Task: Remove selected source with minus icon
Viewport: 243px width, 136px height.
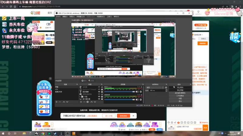Action: coord(84,102)
